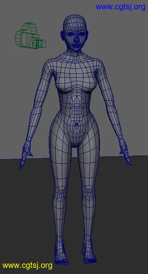Click the model's foot above the yellow watermark
The width and height of the screenshot is (148, 274).
click(61, 254)
